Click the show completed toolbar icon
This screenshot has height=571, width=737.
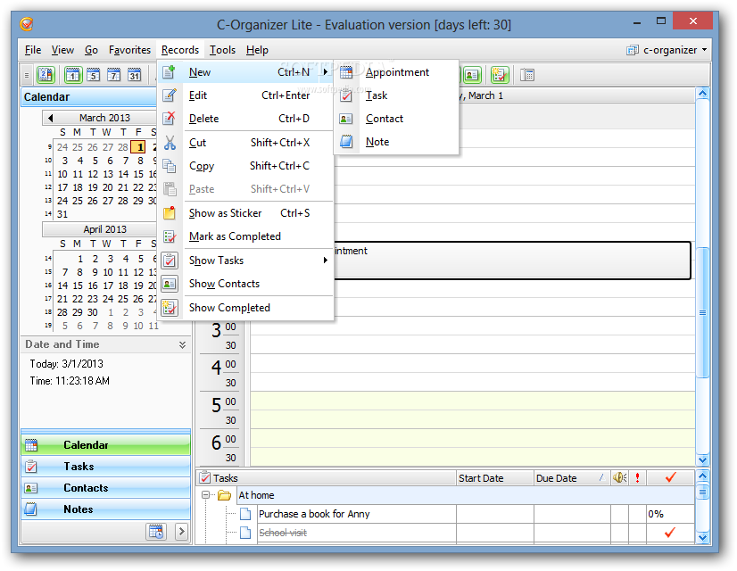pos(500,74)
